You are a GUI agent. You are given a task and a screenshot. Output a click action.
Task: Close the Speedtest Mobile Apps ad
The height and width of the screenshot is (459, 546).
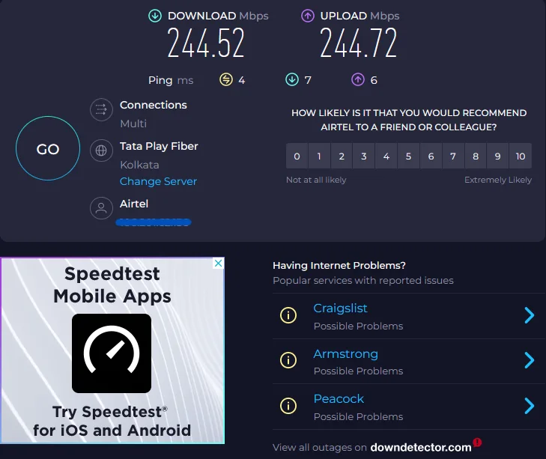coord(218,264)
